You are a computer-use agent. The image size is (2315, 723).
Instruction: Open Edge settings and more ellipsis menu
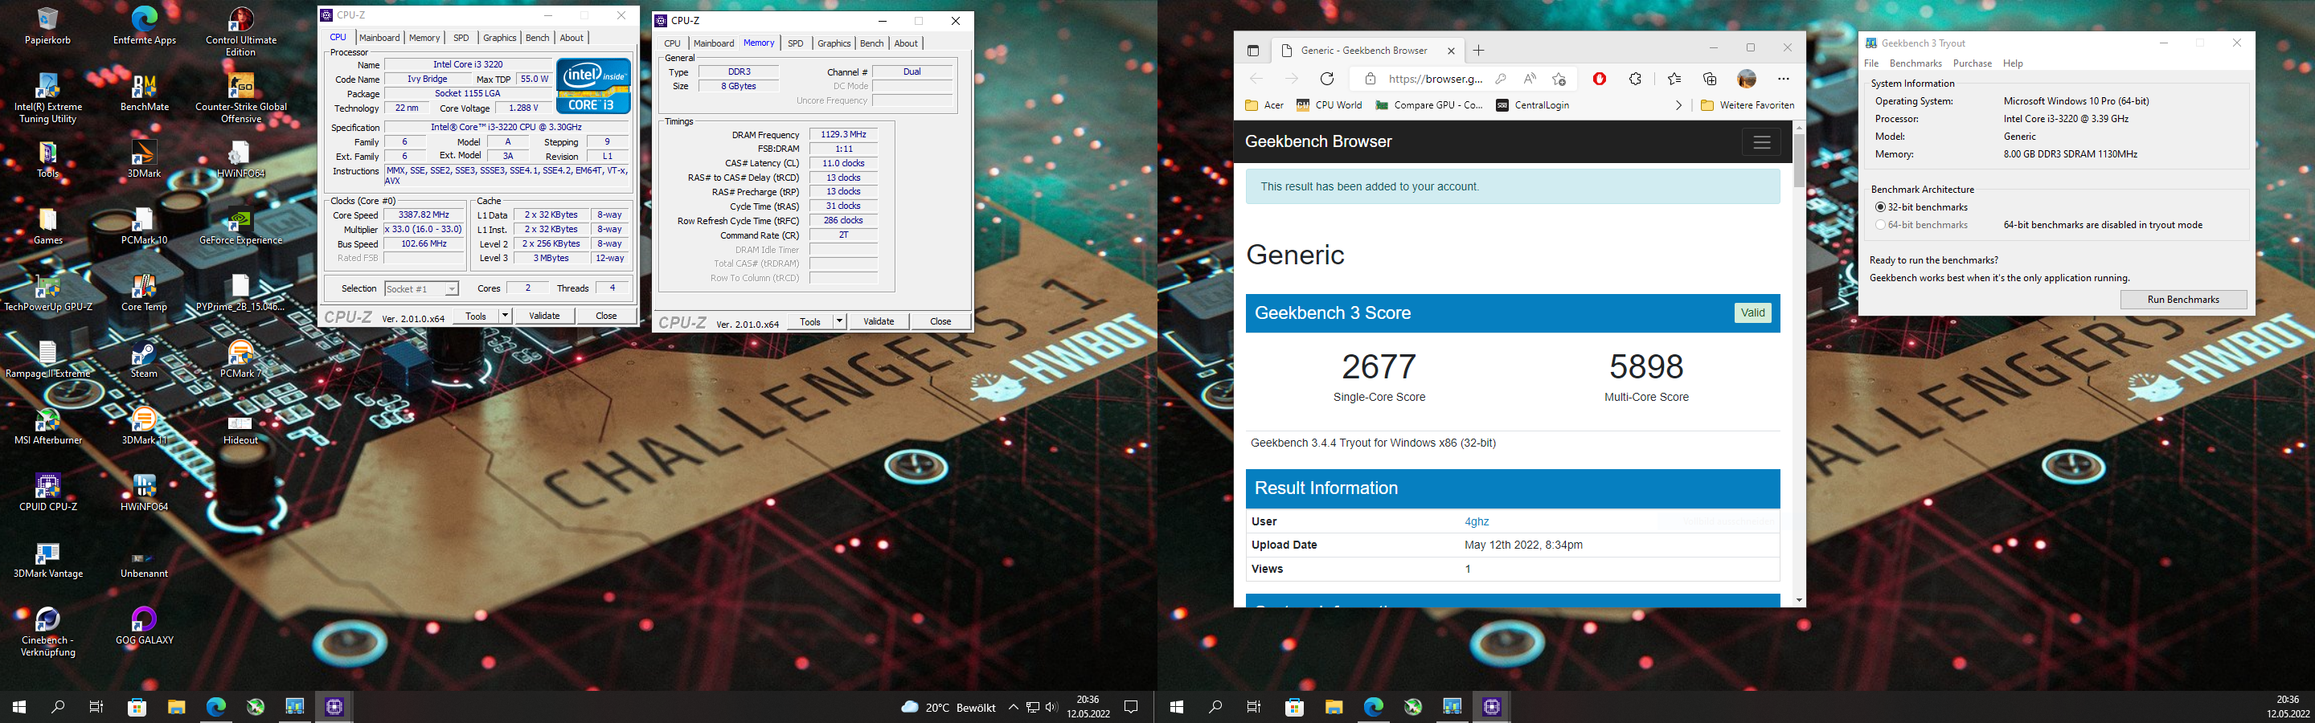(1783, 79)
